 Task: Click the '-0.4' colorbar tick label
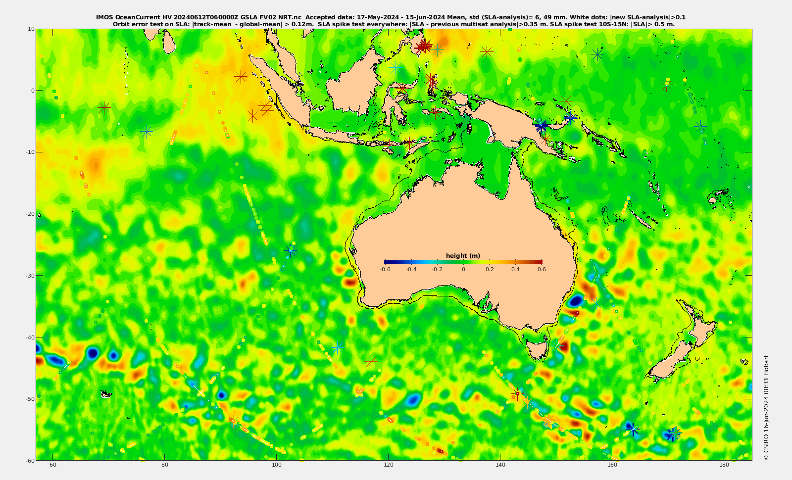[411, 269]
